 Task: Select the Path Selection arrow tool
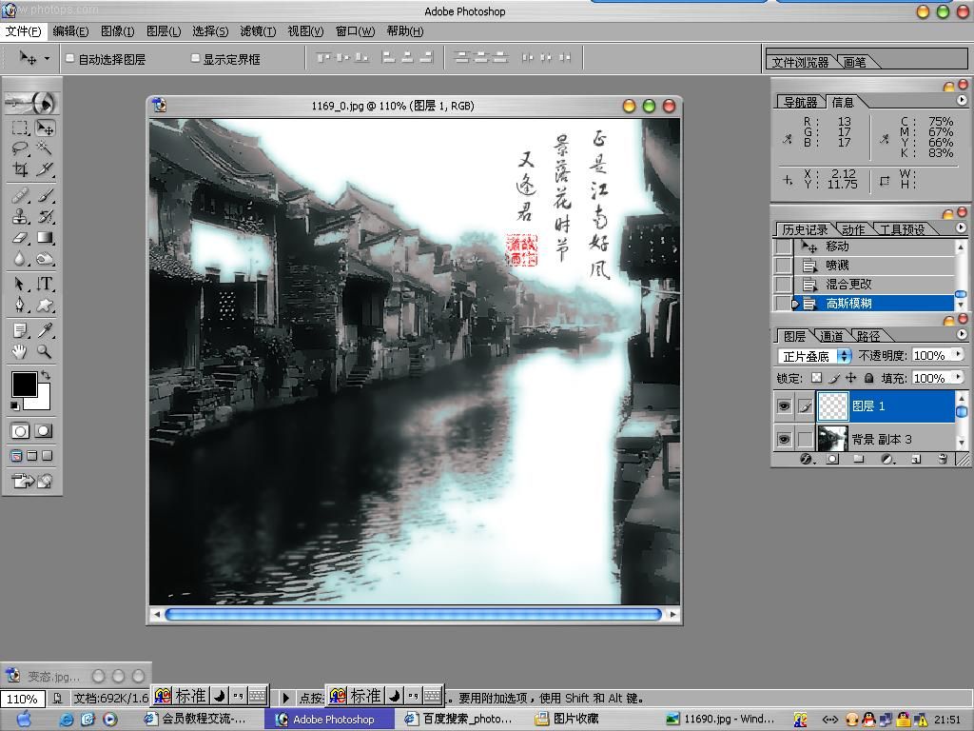pos(20,284)
